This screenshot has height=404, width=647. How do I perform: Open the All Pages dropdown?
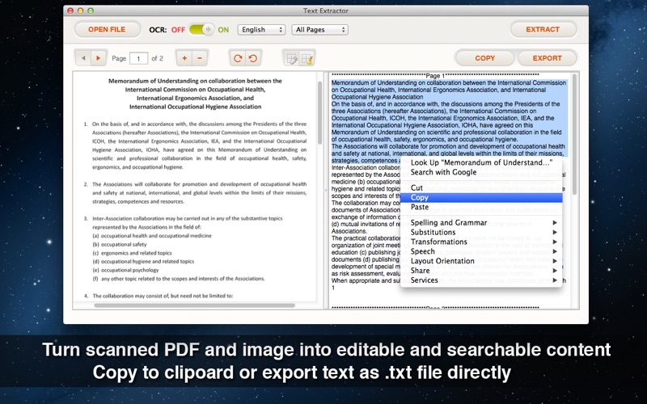[x=319, y=30]
